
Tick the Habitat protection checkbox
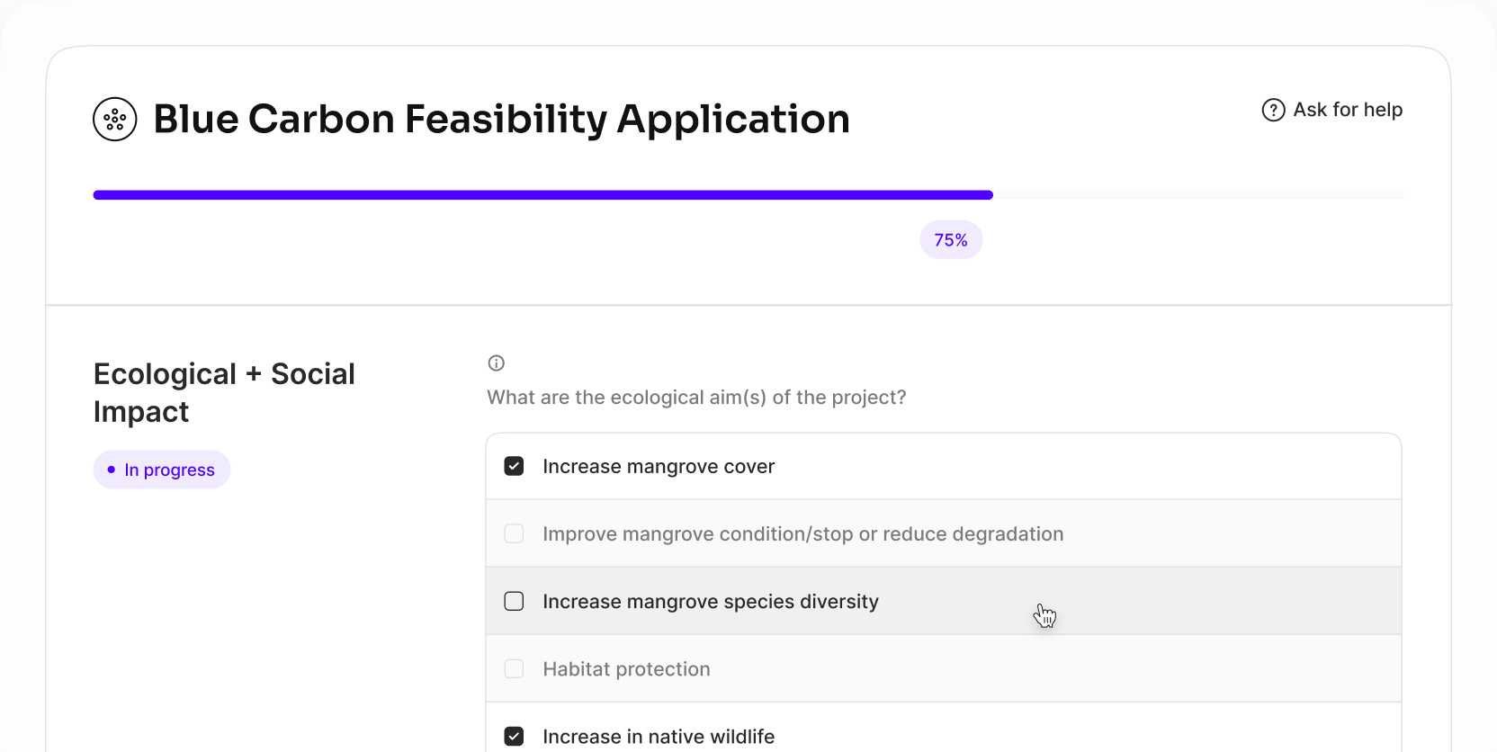pos(514,668)
